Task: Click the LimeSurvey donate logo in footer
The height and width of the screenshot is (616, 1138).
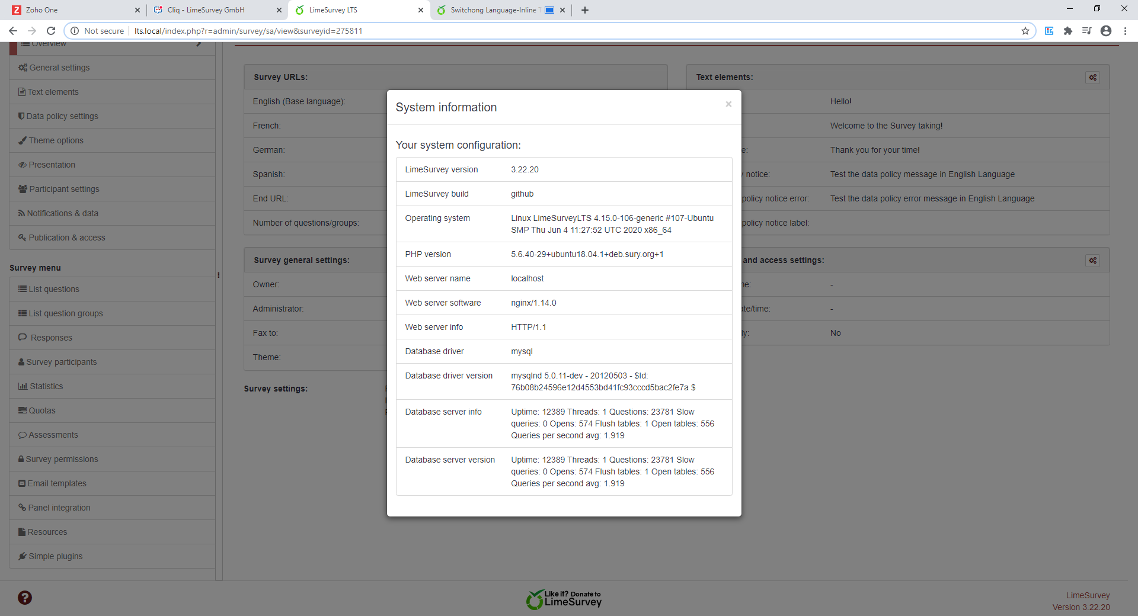Action: [x=564, y=599]
